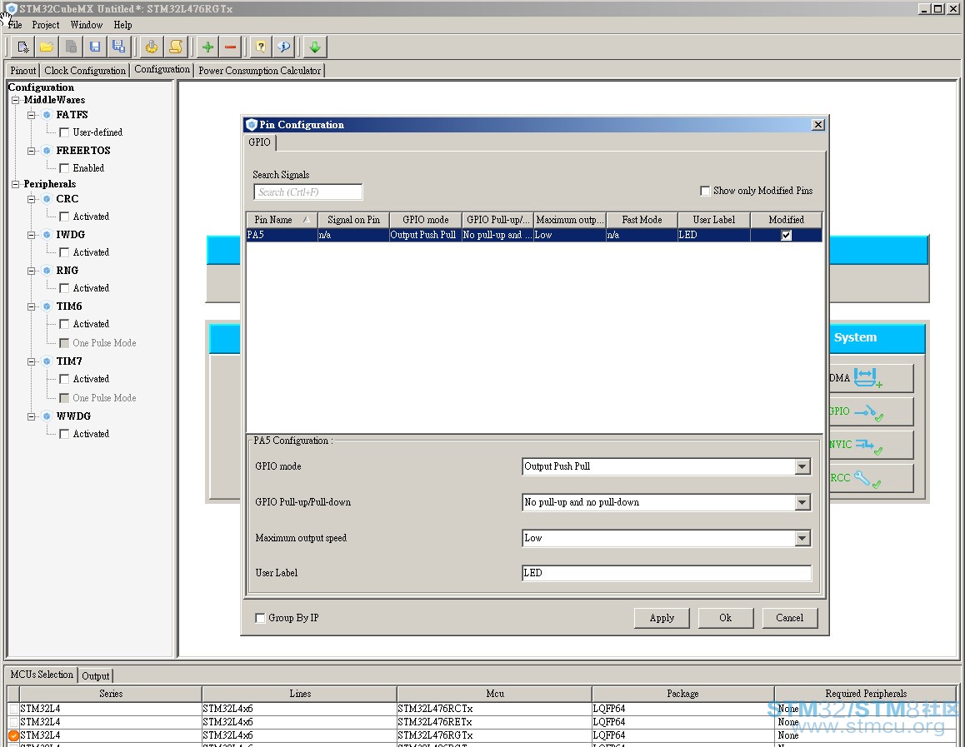Activate the CRC peripheral checkbox
This screenshot has width=965, height=747.
(x=64, y=217)
